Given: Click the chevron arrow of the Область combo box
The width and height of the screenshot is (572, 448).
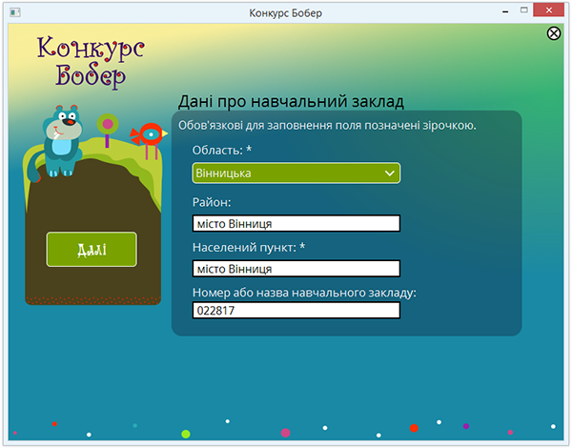Looking at the screenshot, I should [x=389, y=173].
